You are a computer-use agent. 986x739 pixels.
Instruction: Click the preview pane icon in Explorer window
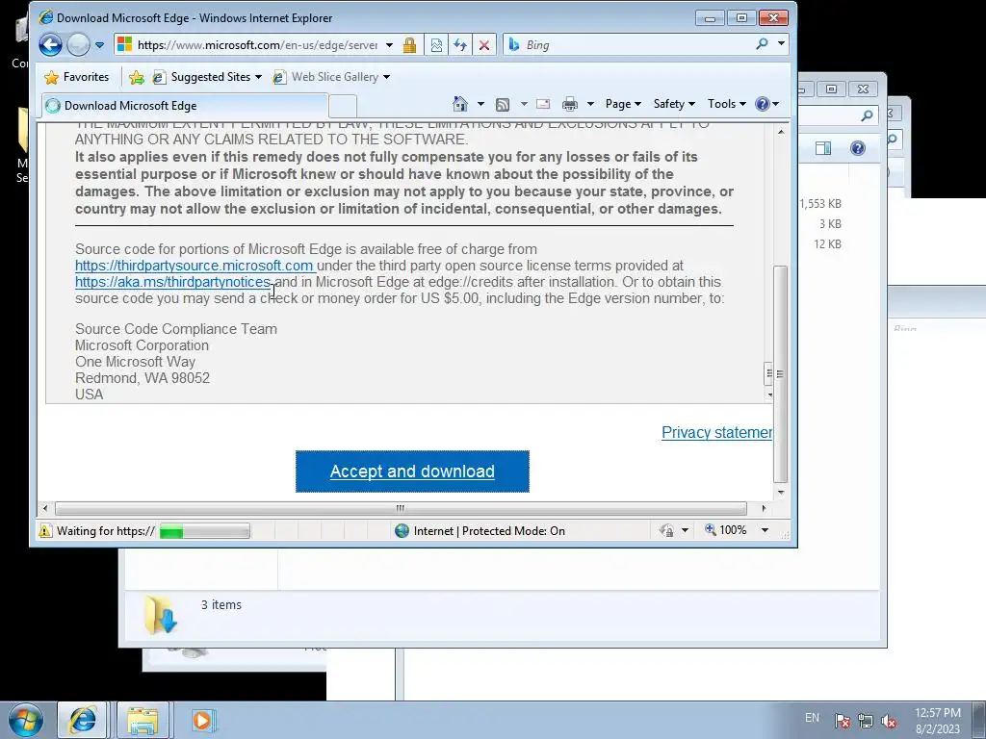pyautogui.click(x=823, y=148)
